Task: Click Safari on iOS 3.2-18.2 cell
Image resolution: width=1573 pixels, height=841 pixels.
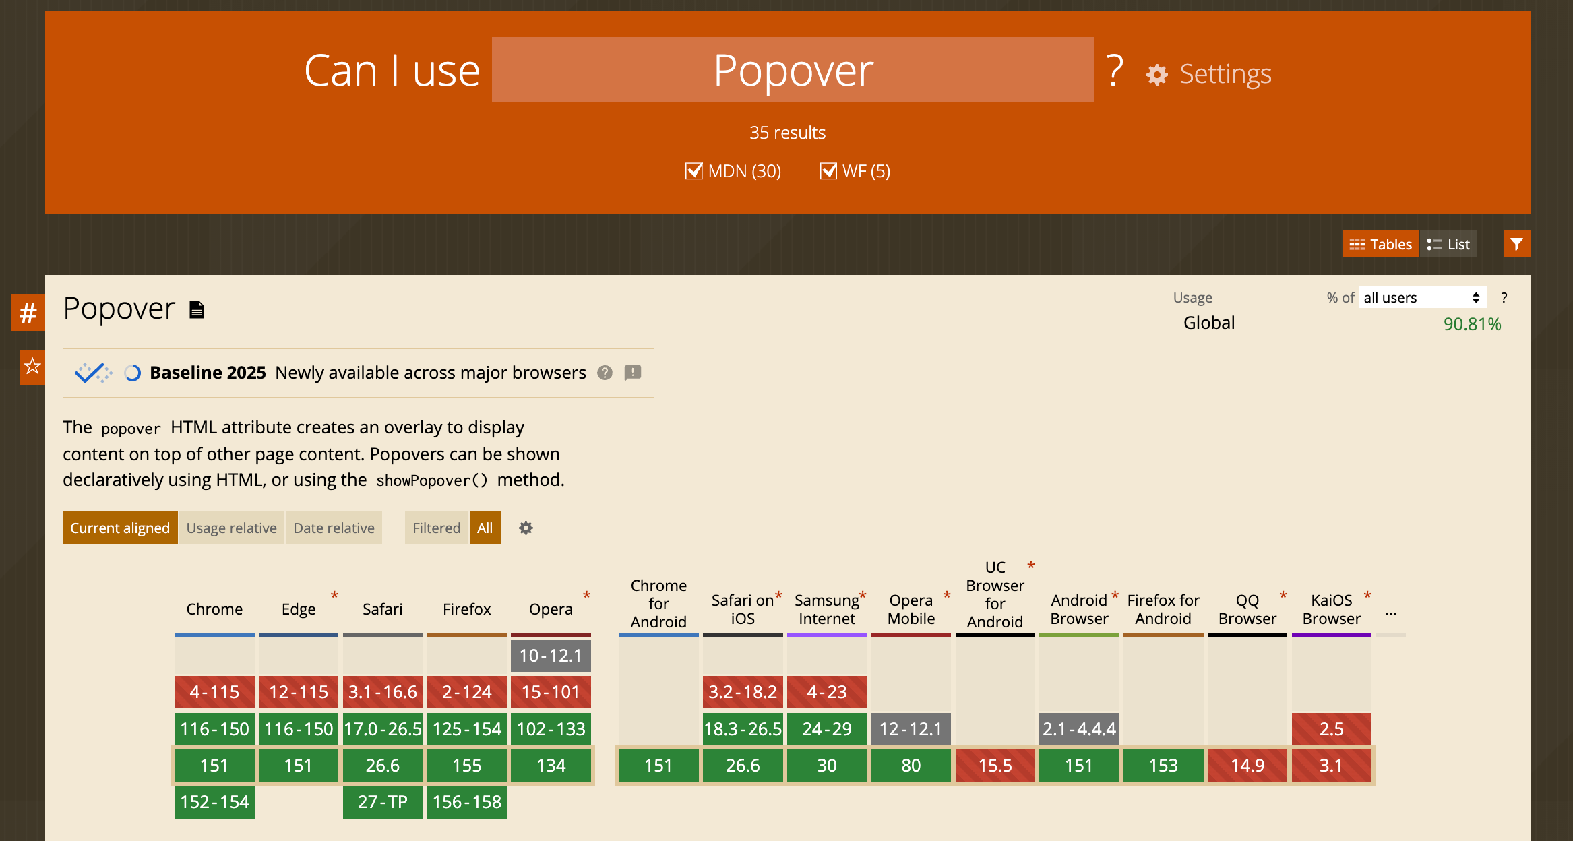Action: click(x=743, y=692)
